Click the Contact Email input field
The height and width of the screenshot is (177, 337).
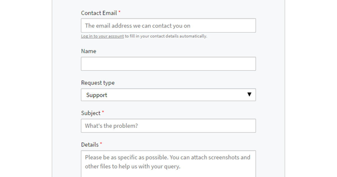pos(168,25)
